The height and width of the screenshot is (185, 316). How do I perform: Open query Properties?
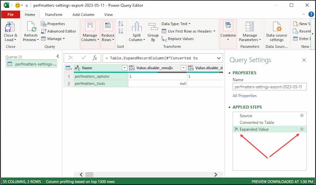53,24
